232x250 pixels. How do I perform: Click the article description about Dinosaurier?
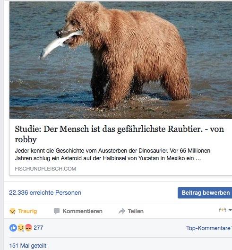[112, 155]
